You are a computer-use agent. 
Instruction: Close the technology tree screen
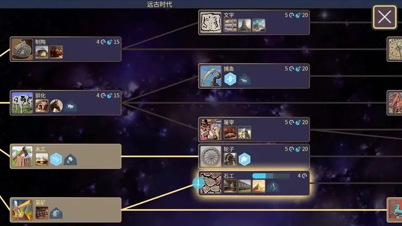pos(384,17)
